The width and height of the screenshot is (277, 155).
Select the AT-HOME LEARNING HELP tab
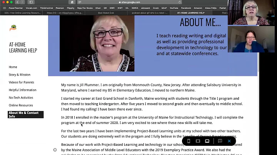(x=191, y=13)
